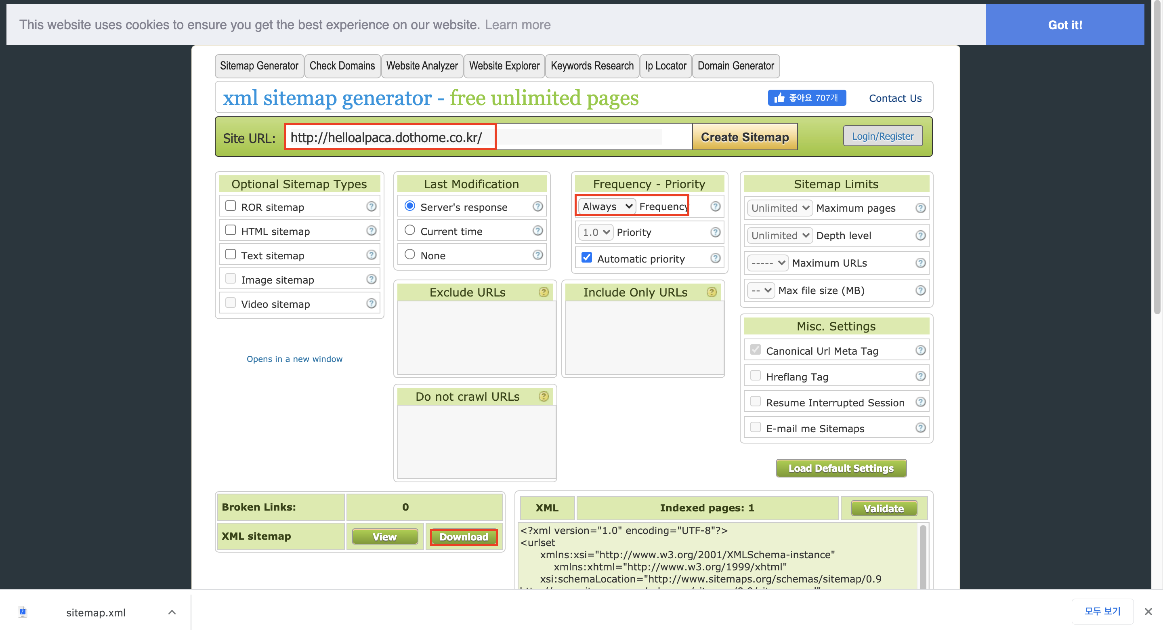Enable the HTML sitemap checkbox
The height and width of the screenshot is (635, 1163).
tap(231, 230)
